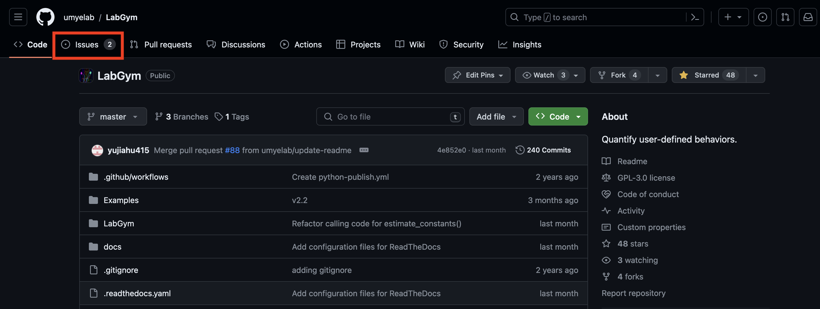This screenshot has width=820, height=309.
Task: Click the commit history clock icon
Action: (x=520, y=150)
